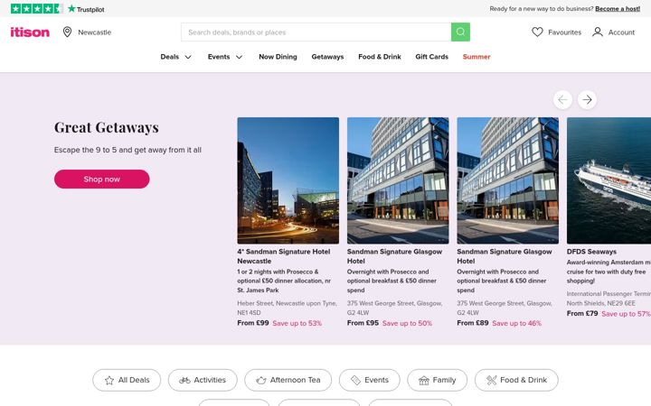Go to the previous carousel slide arrow

(562, 100)
